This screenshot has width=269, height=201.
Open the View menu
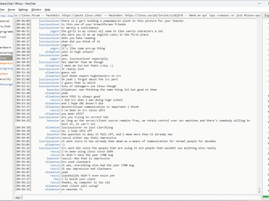pos(2,9)
